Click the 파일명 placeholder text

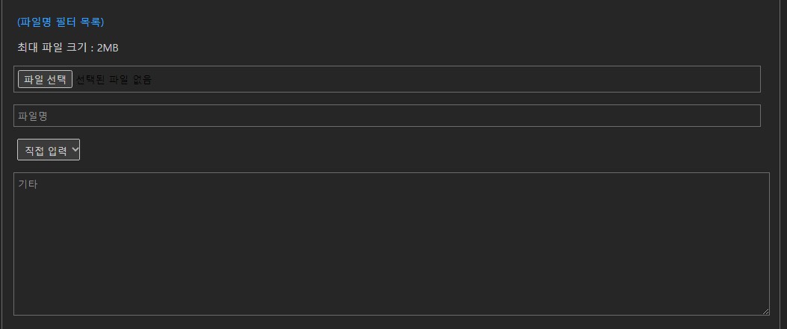click(x=33, y=116)
